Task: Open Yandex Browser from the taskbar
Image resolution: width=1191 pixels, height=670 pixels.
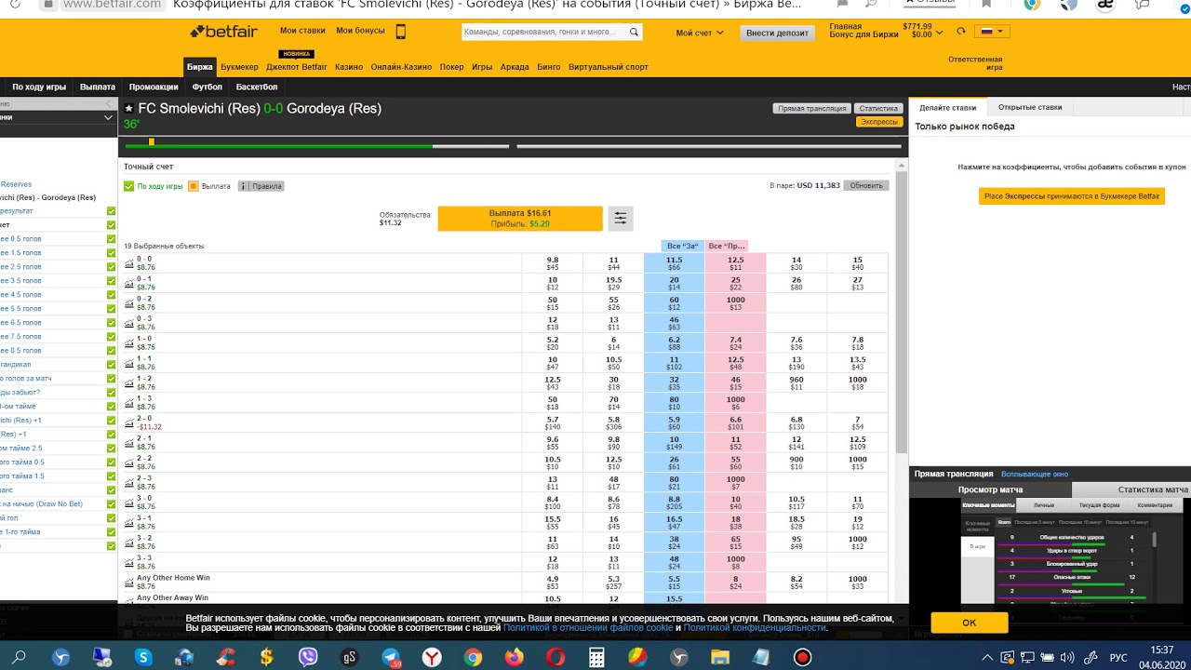Action: (433, 657)
